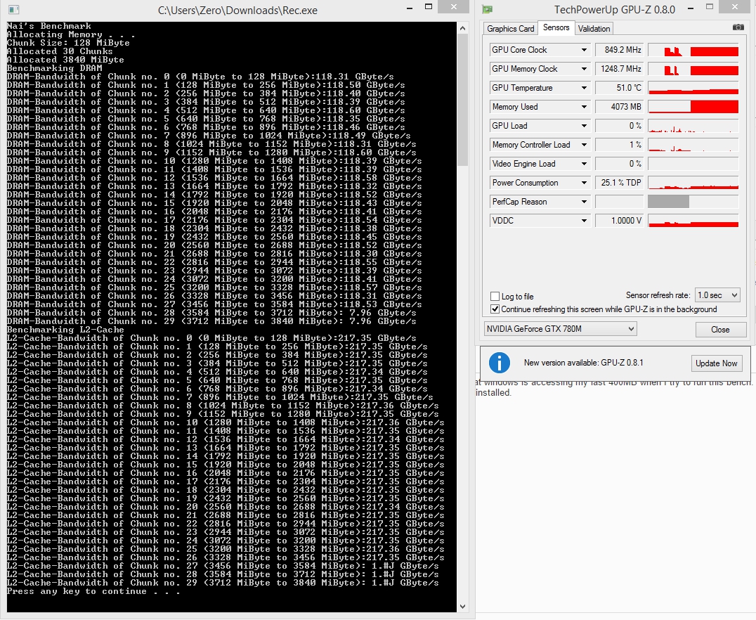This screenshot has width=756, height=620.
Task: Click 'New version available: GPU-Z 0.8.1' text
Action: click(583, 363)
